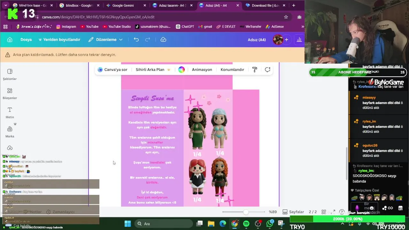Image resolution: width=409 pixels, height=230 pixels.
Task: Add collaborator with the plus icon
Action: 287,40
